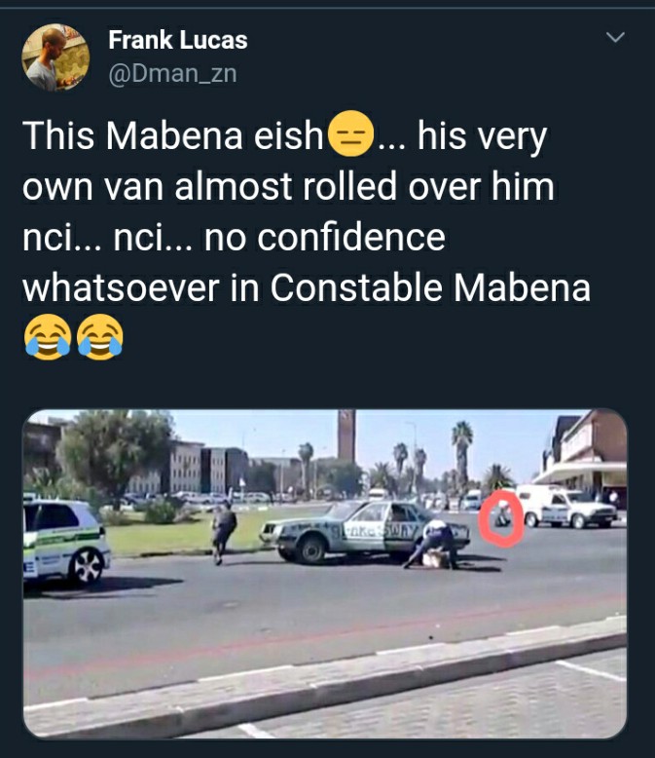Open the @Dman_zn handle link
The width and height of the screenshot is (655, 758).
(173, 74)
